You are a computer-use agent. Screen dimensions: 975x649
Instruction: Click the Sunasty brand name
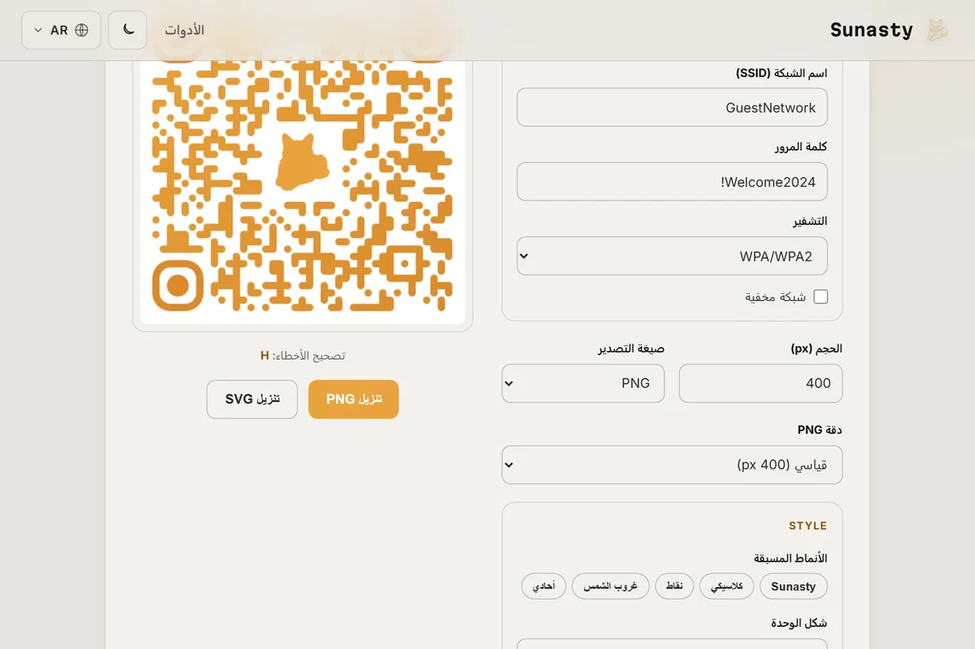pos(871,30)
